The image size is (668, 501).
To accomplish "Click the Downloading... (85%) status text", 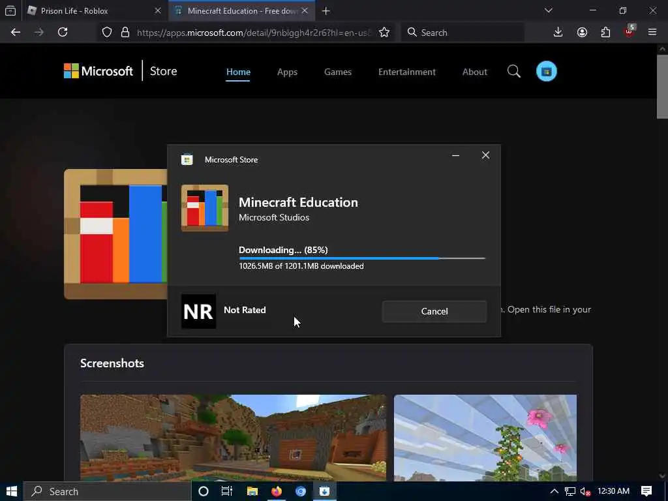I will click(x=283, y=250).
